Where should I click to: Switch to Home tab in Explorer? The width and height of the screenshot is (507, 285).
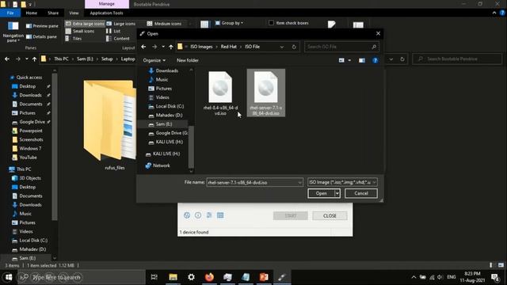(x=32, y=13)
